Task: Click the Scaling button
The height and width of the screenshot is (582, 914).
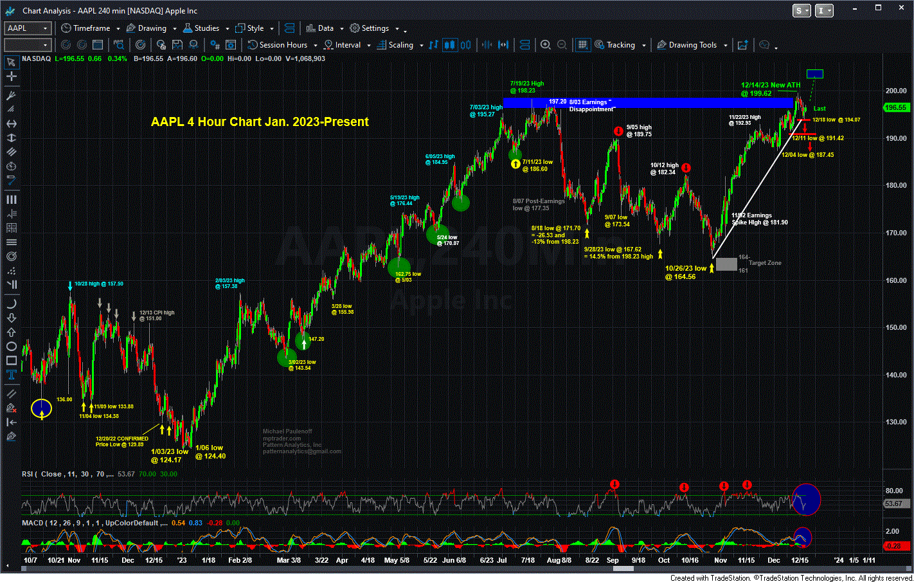Action: click(395, 45)
